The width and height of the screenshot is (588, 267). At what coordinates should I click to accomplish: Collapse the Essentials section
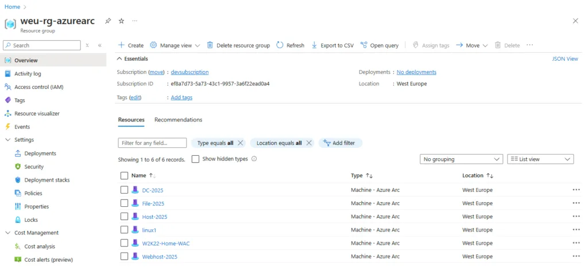point(119,58)
